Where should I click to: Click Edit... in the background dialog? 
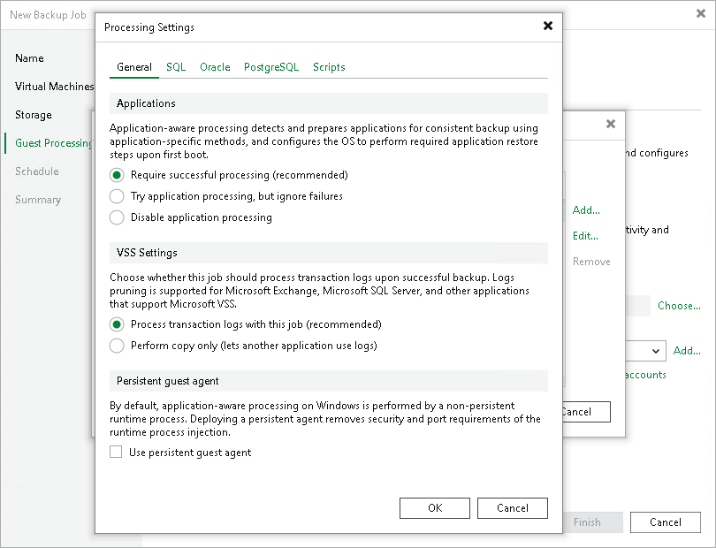click(x=585, y=236)
